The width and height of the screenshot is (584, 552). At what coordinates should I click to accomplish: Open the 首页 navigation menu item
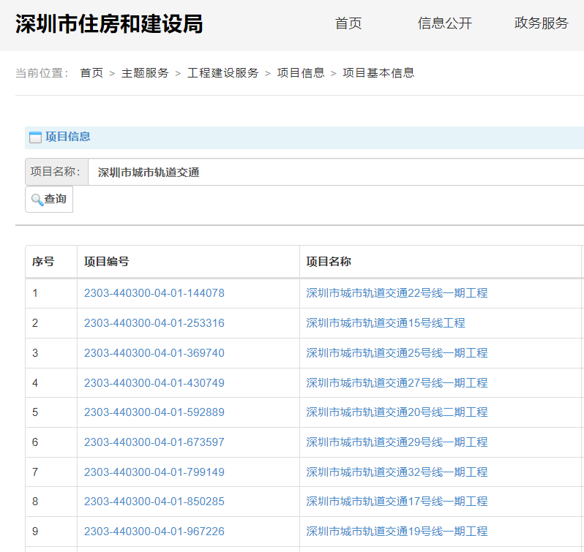click(x=348, y=23)
